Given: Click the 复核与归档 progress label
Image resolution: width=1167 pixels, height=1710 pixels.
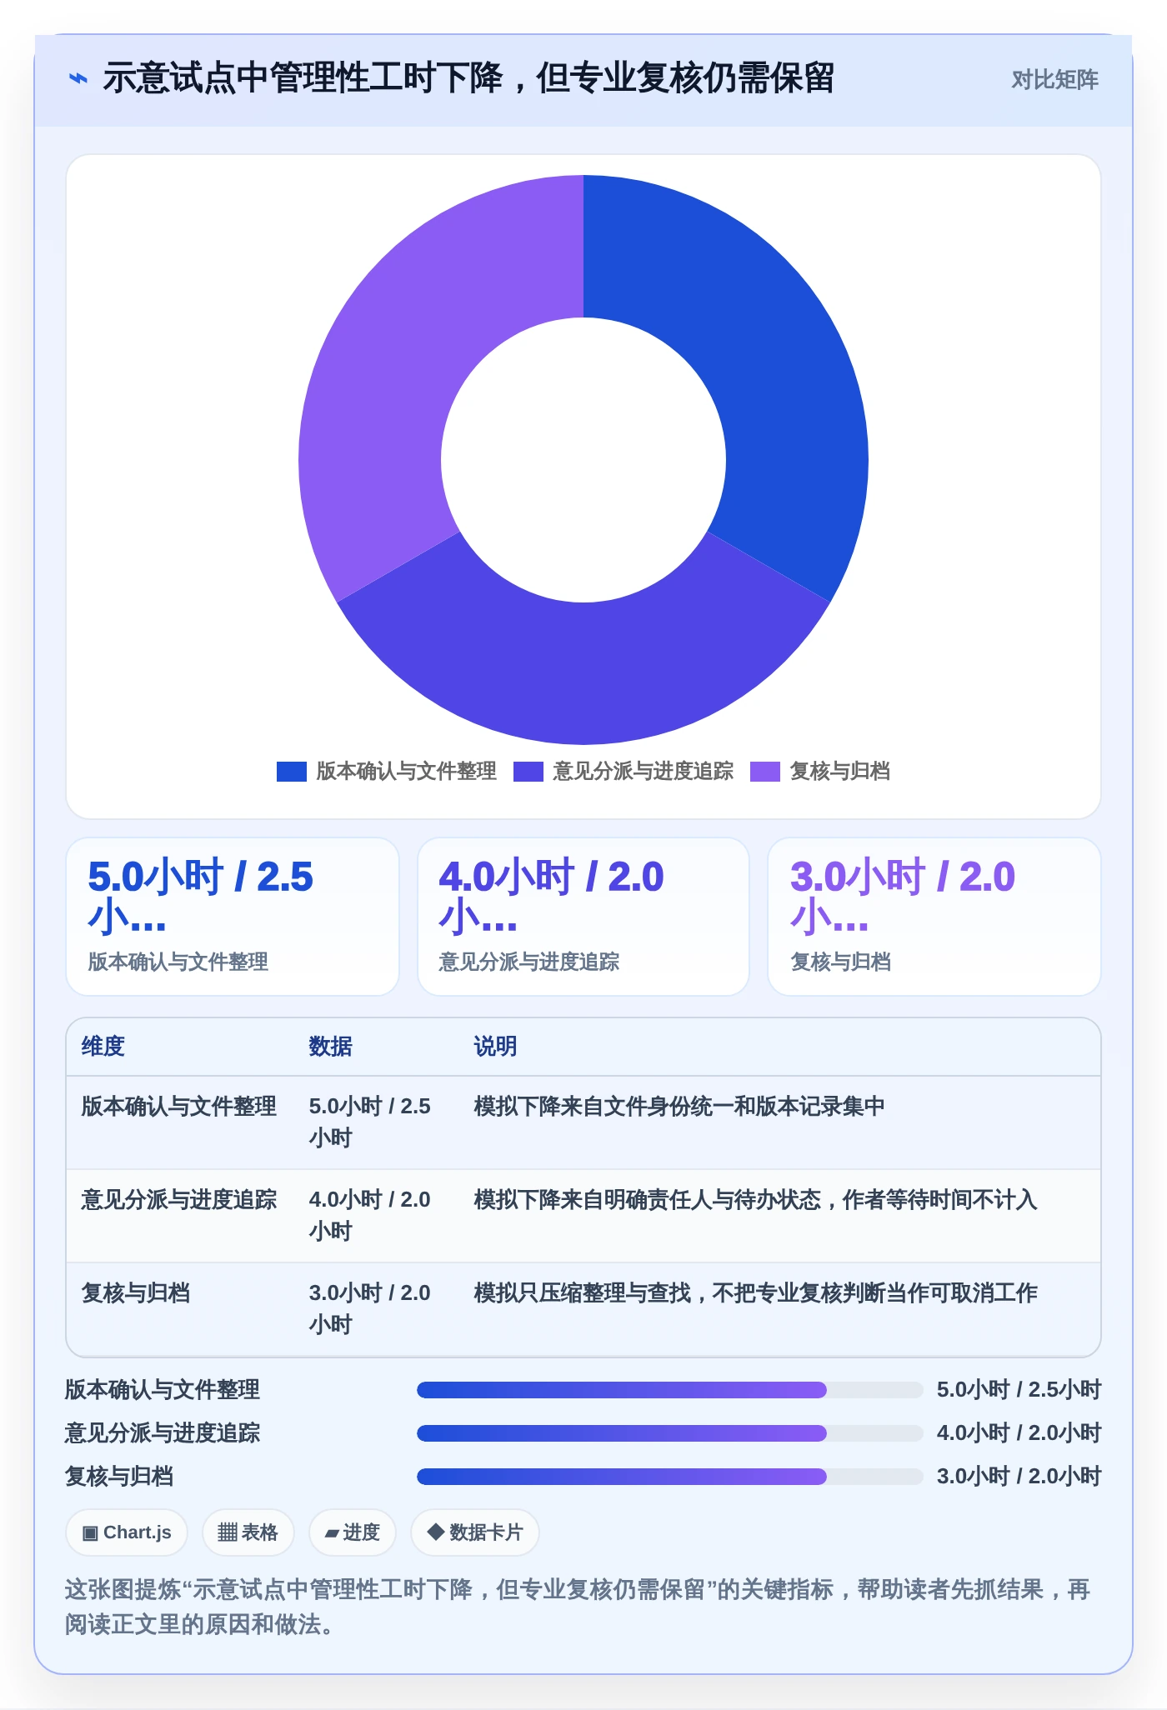Looking at the screenshot, I should click(x=119, y=1477).
